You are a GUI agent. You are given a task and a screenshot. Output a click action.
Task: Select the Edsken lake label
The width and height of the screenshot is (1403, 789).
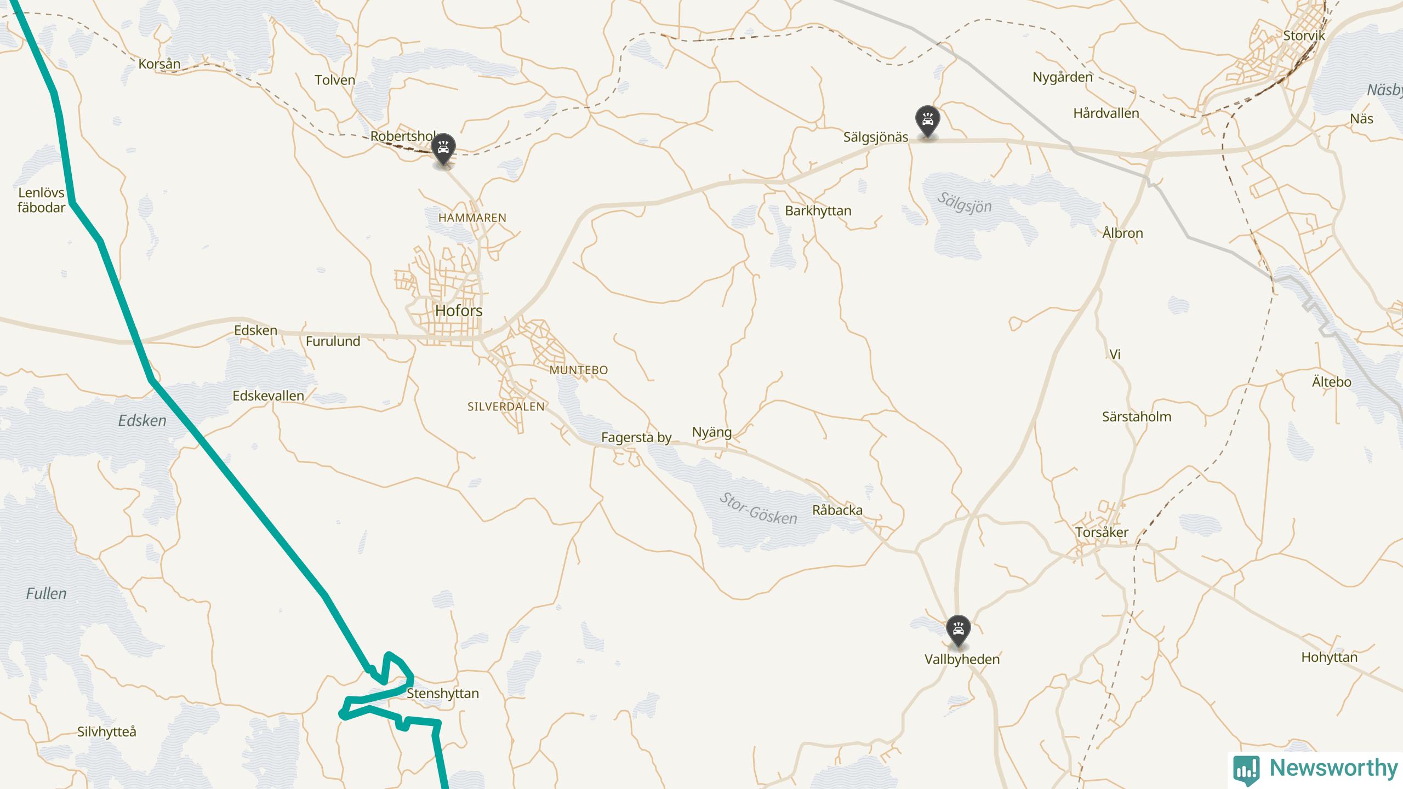coord(142,420)
